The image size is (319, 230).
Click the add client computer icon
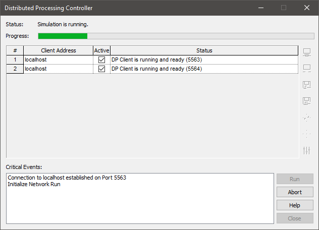tap(307, 52)
